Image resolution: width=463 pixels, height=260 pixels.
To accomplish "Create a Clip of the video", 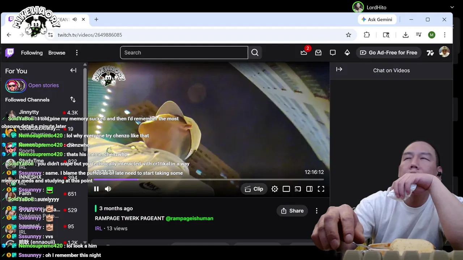I will click(x=254, y=189).
